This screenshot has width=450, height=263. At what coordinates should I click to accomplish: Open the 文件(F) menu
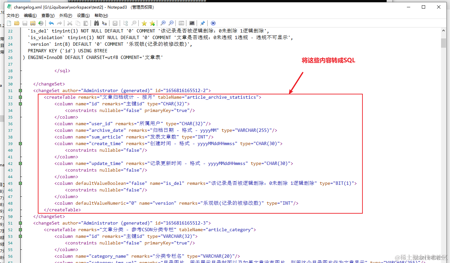[13, 15]
